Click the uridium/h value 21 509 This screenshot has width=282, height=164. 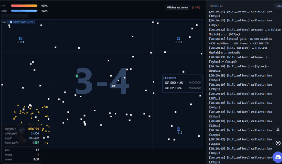35,134
